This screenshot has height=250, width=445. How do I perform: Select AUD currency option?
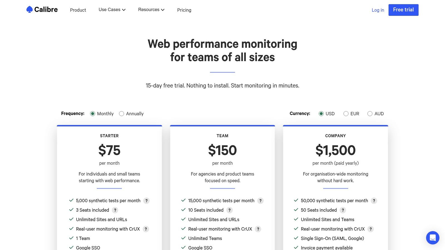tap(370, 114)
